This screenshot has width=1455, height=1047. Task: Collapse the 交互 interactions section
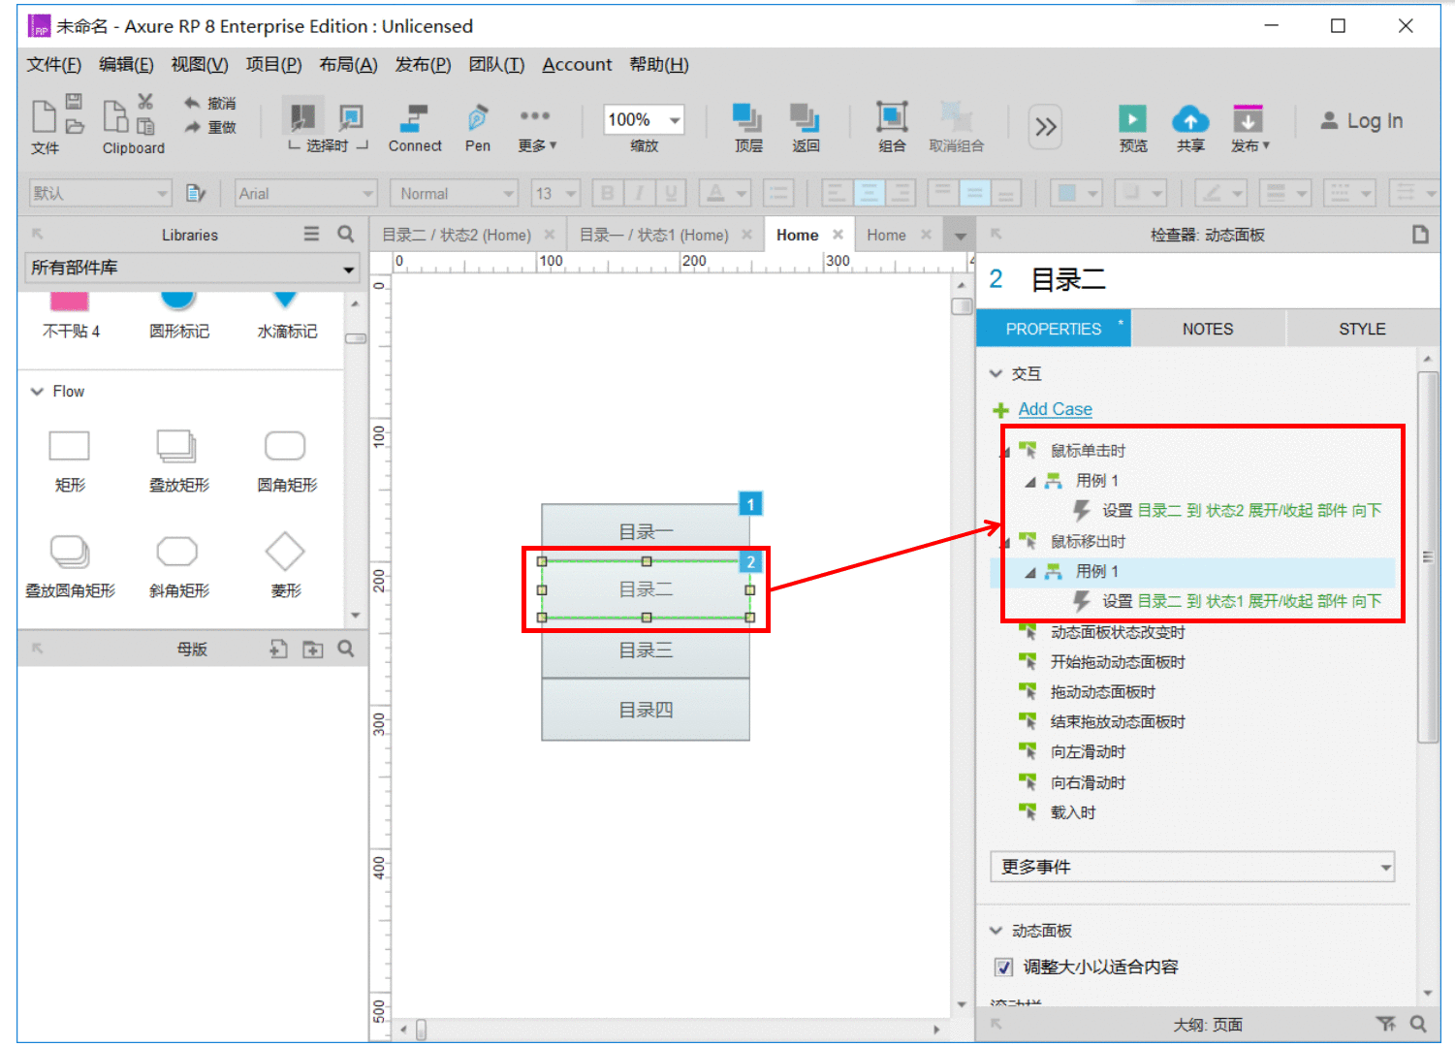tap(996, 373)
